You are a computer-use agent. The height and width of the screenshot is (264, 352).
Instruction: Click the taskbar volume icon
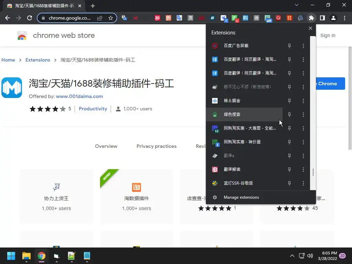pyautogui.click(x=310, y=256)
